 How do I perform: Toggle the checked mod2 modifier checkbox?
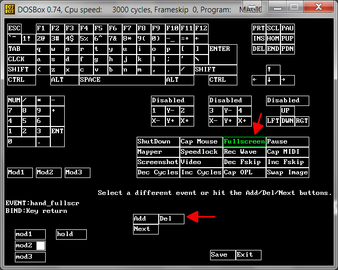(x=30, y=246)
